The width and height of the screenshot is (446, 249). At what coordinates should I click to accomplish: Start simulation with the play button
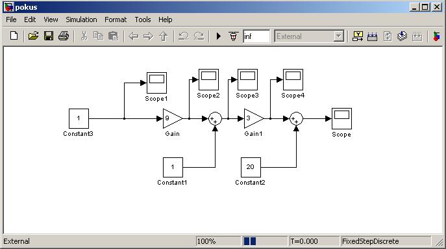click(x=218, y=36)
